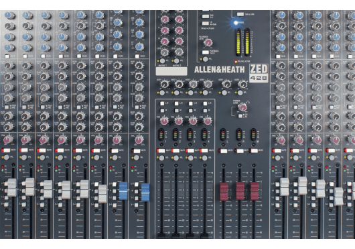Push the AFL button below Playback to LR
355x249 pixels.
[x=205, y=59]
